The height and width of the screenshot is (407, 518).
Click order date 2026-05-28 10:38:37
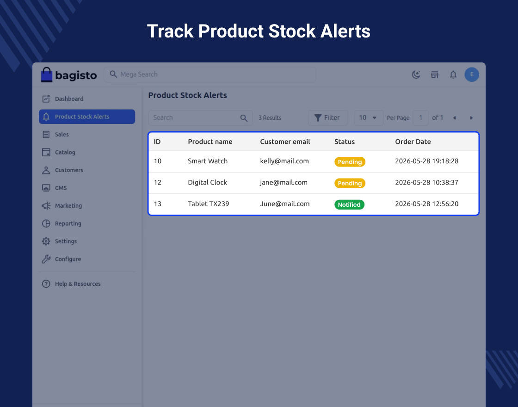(427, 182)
